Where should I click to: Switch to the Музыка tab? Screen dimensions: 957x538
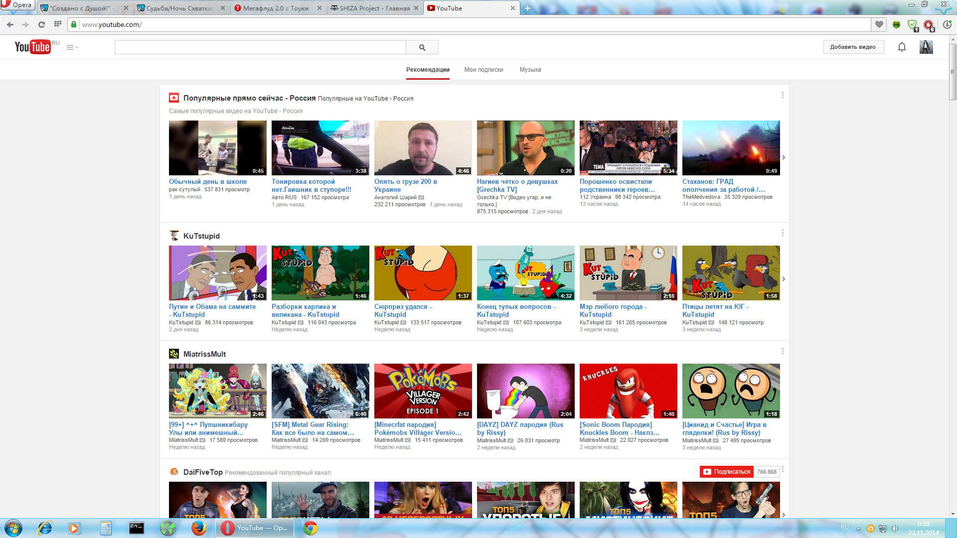point(530,70)
